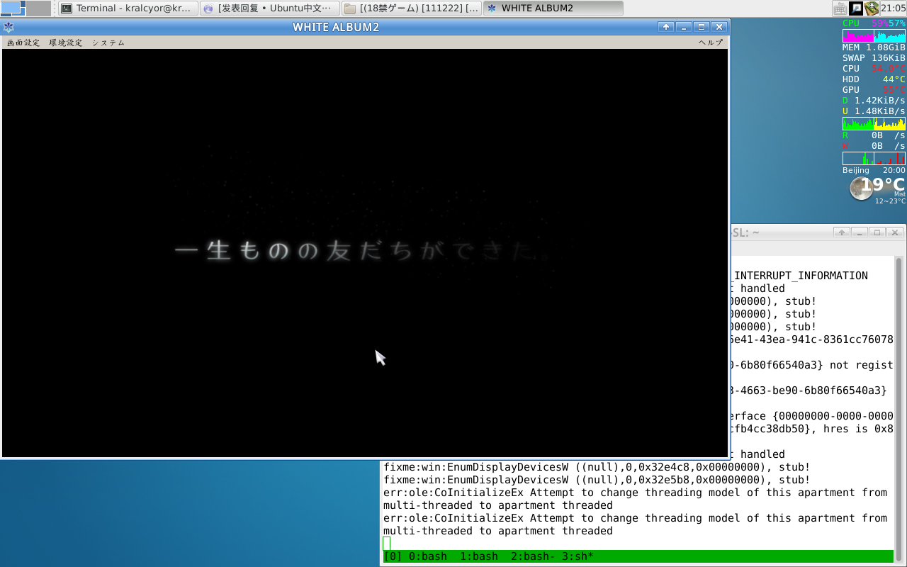907x567 pixels.
Task: Shade the terminal window with up-arrow button
Action: 842,232
